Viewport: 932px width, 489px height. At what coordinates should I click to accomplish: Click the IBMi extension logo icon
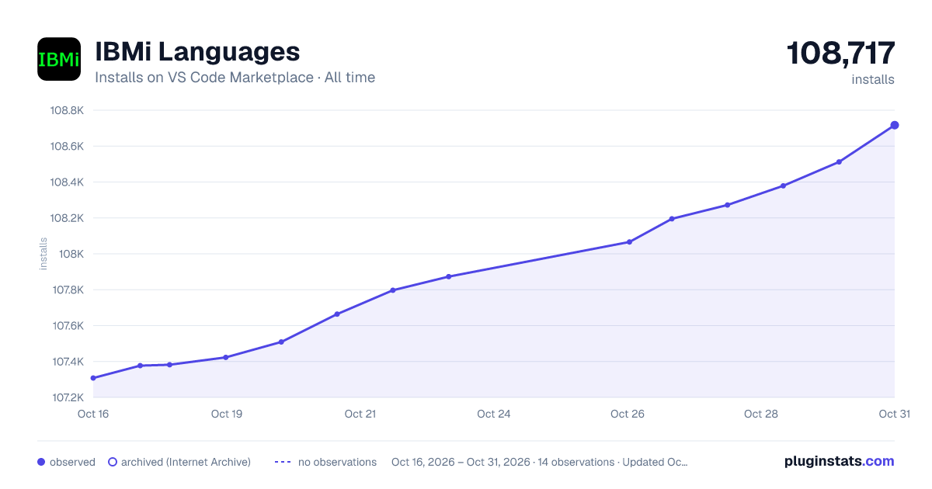click(x=59, y=59)
